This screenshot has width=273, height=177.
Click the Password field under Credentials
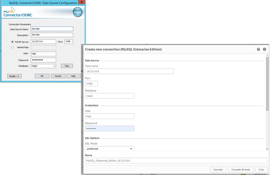(x=110, y=128)
